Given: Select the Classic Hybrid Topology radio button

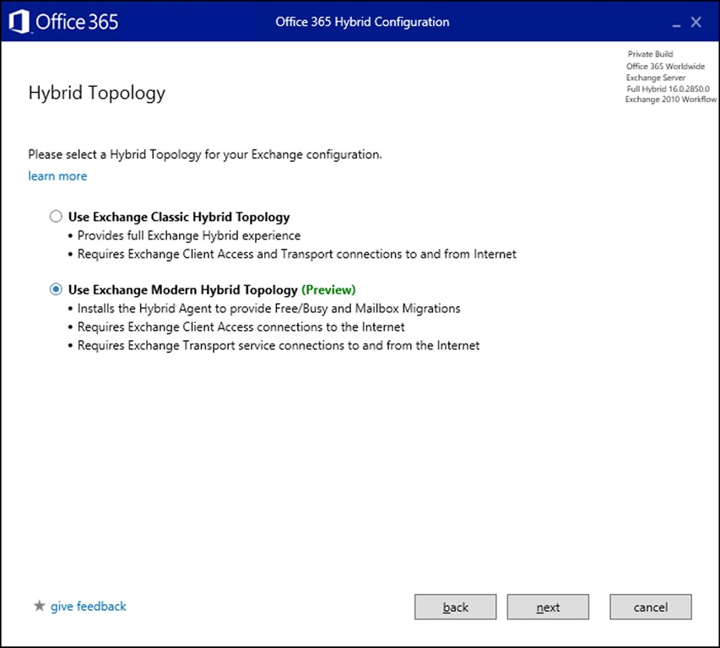Looking at the screenshot, I should [x=56, y=216].
